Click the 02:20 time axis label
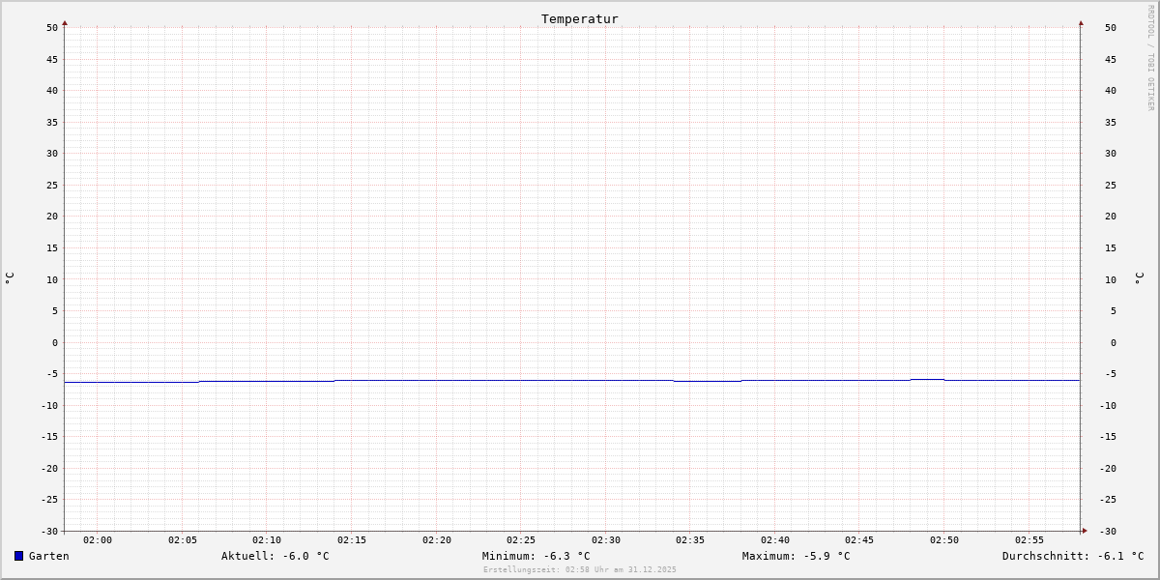The width and height of the screenshot is (1160, 580). tap(437, 539)
